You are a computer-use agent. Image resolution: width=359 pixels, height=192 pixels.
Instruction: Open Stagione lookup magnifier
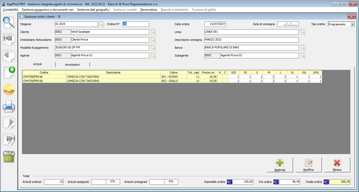101,24
